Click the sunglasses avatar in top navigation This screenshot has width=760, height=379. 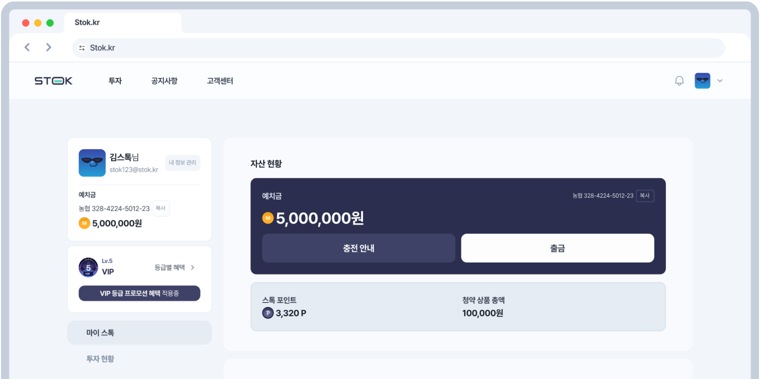[703, 81]
